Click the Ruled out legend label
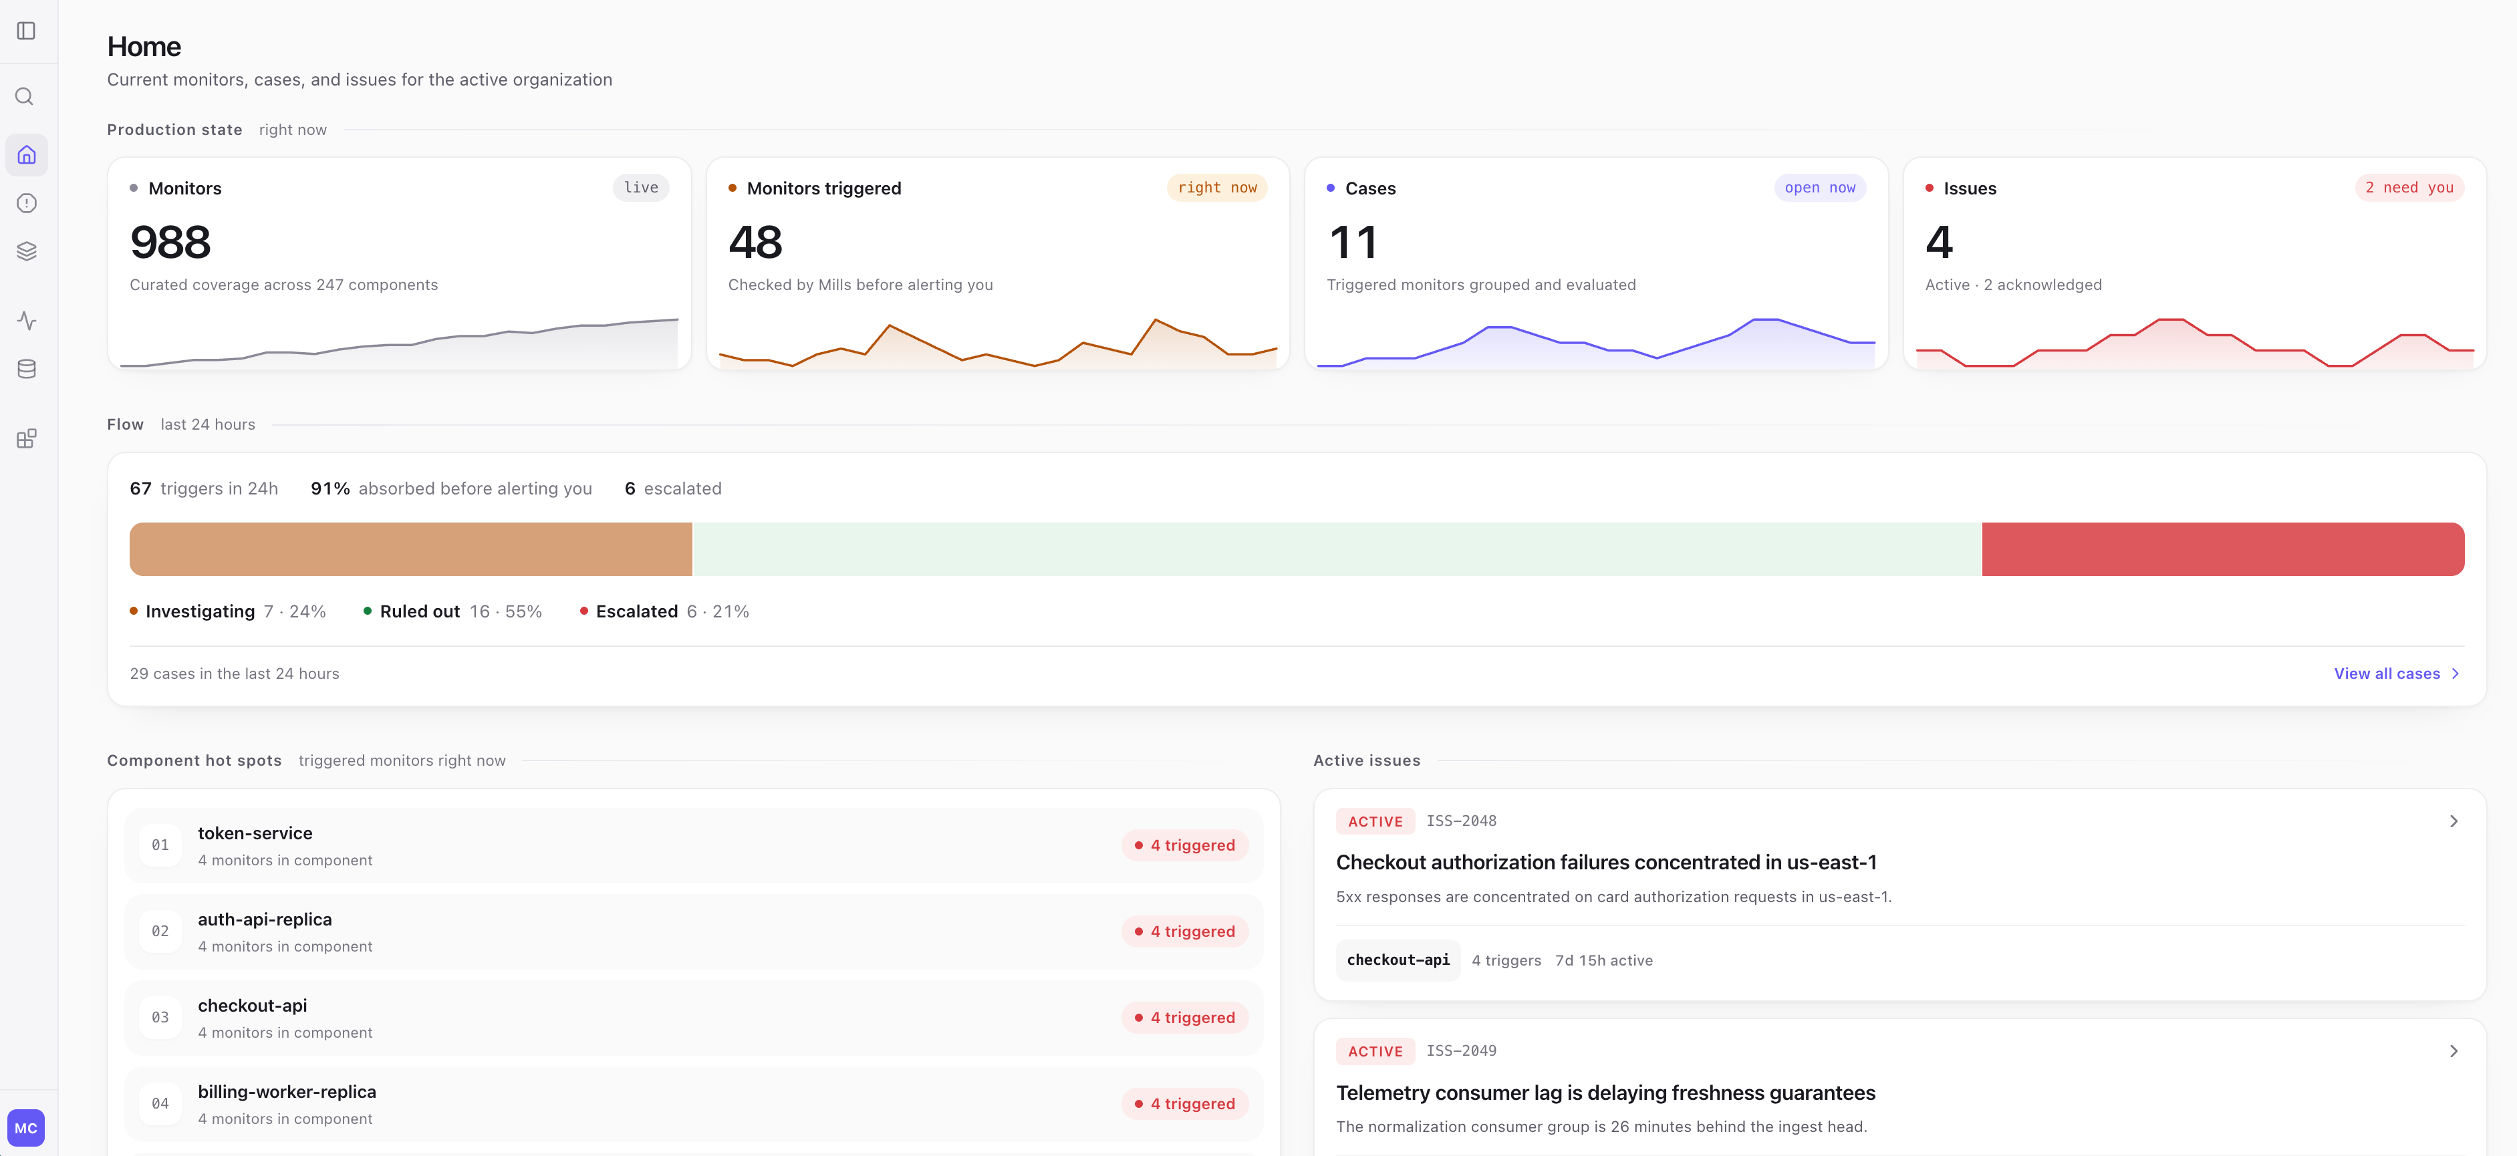This screenshot has width=2517, height=1156. point(420,611)
